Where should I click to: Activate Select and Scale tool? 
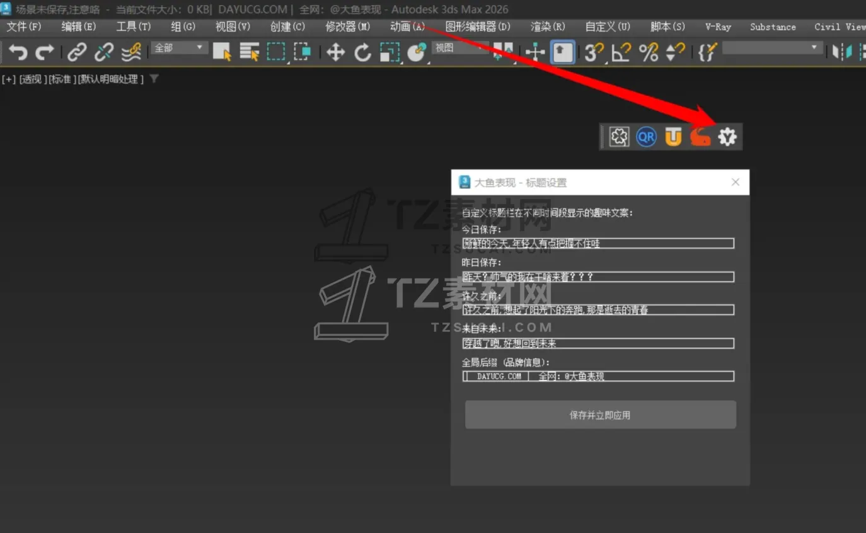390,52
